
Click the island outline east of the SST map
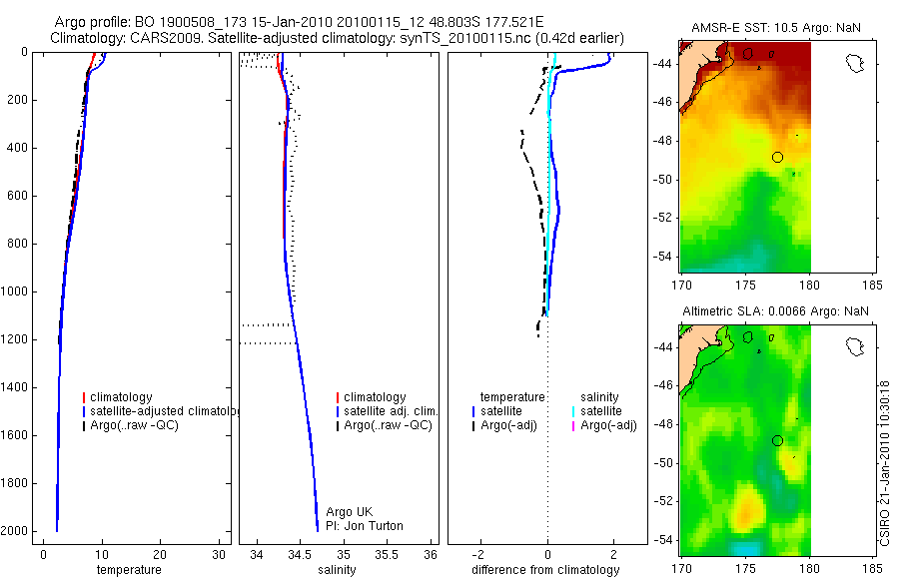[x=855, y=63]
